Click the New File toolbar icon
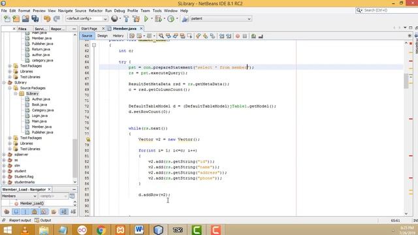Image resolution: width=418 pixels, height=235 pixels. 7,19
